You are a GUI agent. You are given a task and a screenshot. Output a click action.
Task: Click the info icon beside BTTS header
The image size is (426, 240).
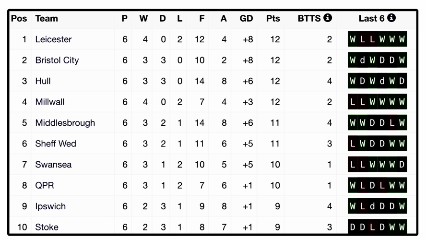click(x=328, y=18)
